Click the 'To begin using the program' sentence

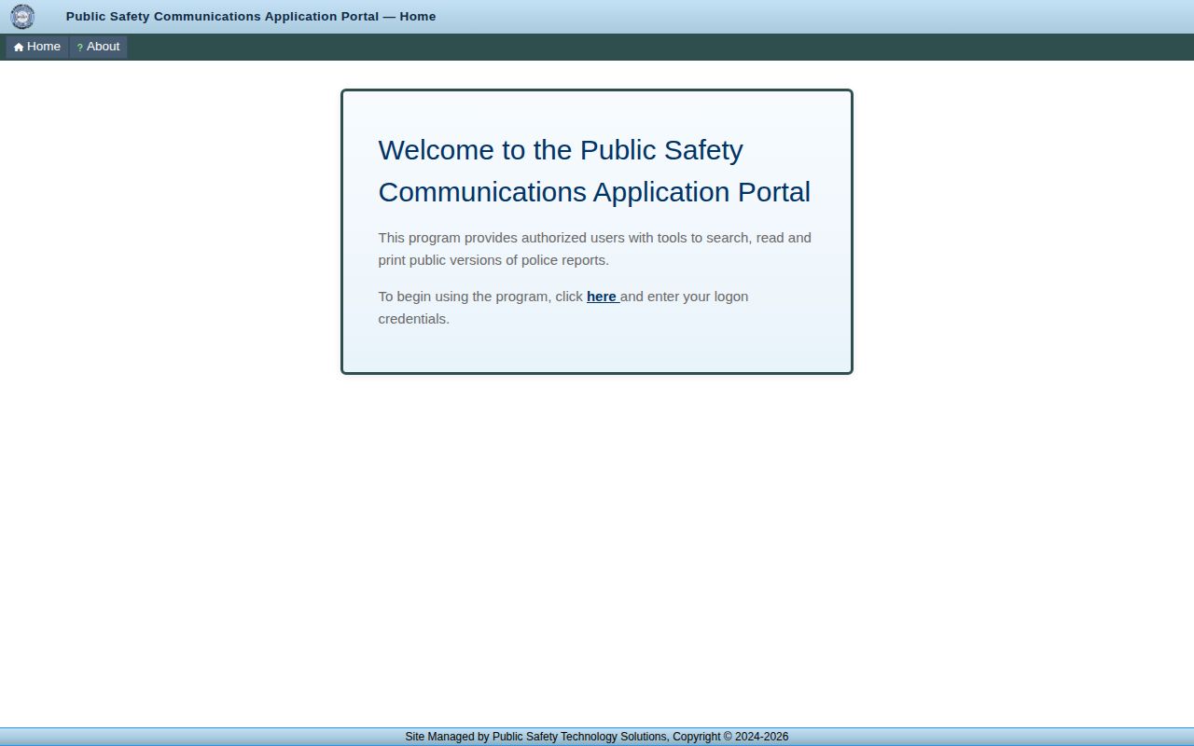pyautogui.click(x=563, y=308)
